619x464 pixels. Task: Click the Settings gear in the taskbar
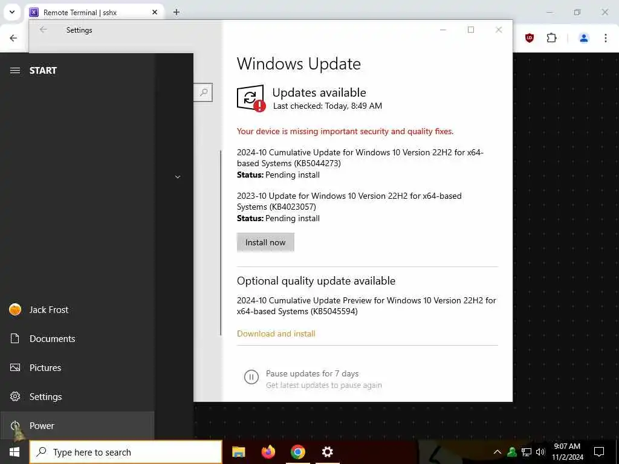pos(327,452)
